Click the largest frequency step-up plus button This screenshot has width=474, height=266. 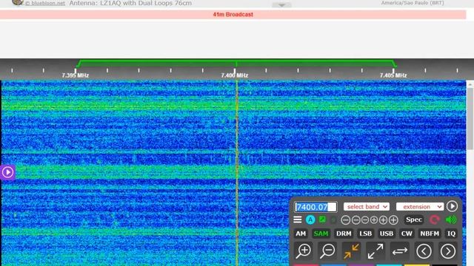[393, 220]
